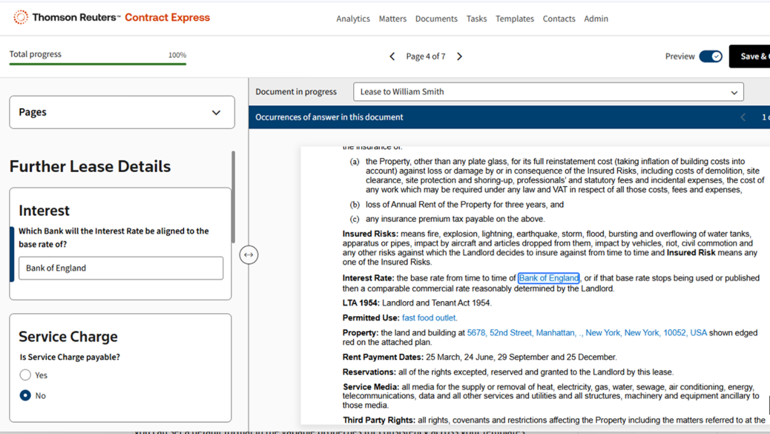770x434 pixels.
Task: Toggle the Preview switch off
Action: [x=711, y=57]
